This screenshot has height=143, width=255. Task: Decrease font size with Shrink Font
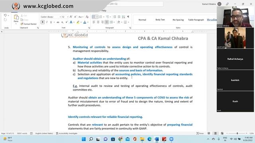(75, 17)
